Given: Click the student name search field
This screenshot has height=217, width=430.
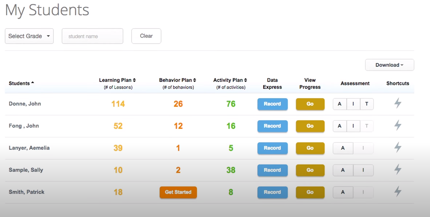Looking at the screenshot, I should point(92,36).
